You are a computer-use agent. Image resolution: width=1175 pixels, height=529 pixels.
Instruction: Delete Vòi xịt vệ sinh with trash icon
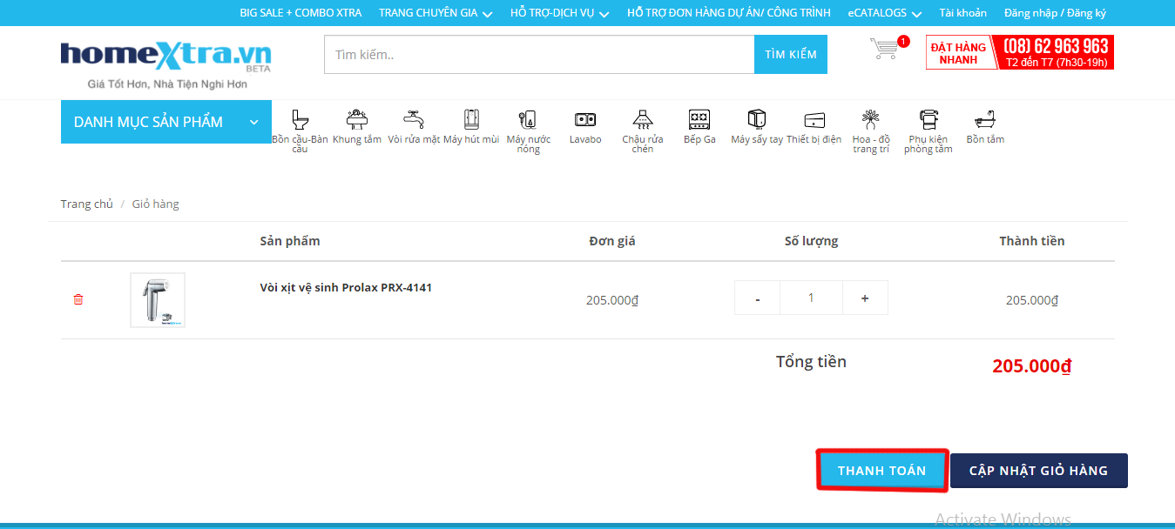click(x=78, y=299)
